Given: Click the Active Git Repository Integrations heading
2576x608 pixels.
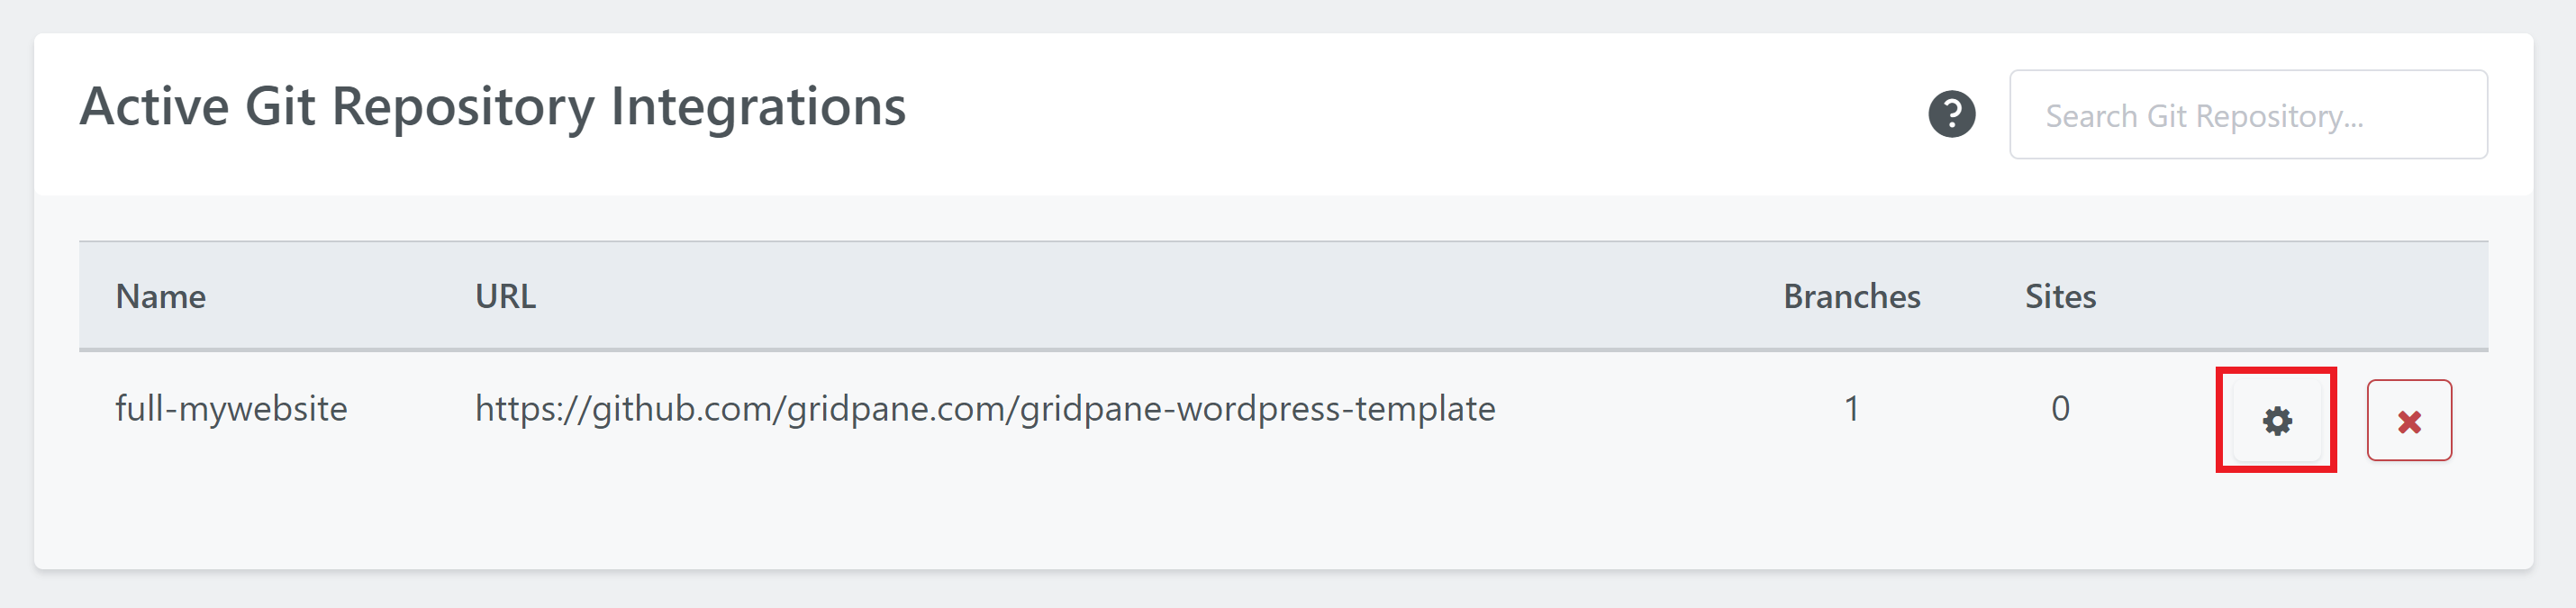Looking at the screenshot, I should pyautogui.click(x=492, y=107).
